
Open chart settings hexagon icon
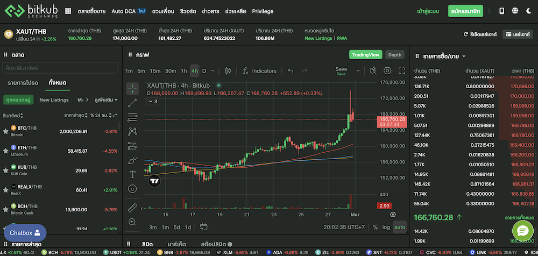pos(387,71)
